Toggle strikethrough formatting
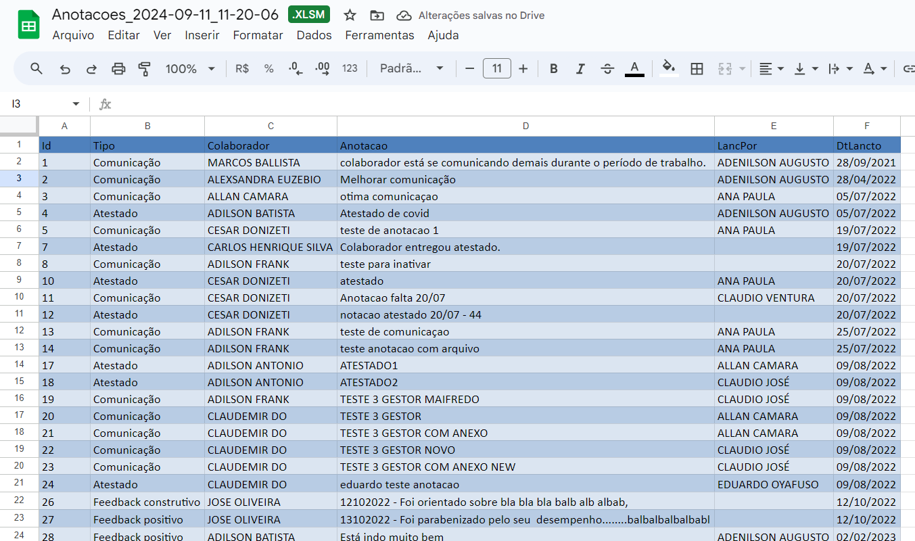This screenshot has height=541, width=915. tap(607, 68)
